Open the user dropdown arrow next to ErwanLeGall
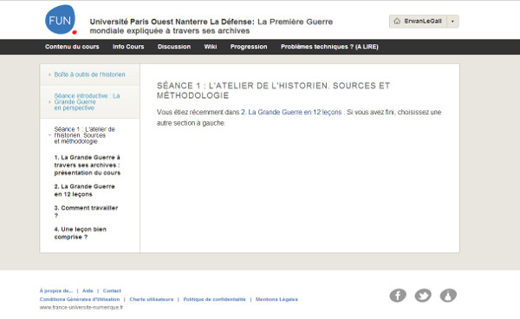 point(452,22)
